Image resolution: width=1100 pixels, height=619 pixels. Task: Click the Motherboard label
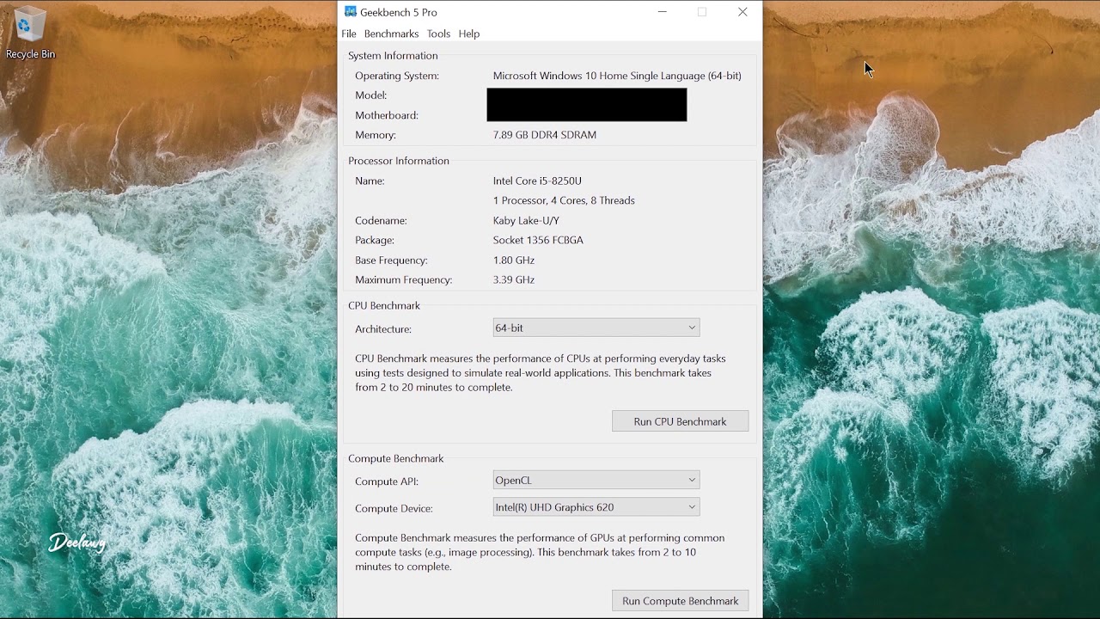click(387, 115)
